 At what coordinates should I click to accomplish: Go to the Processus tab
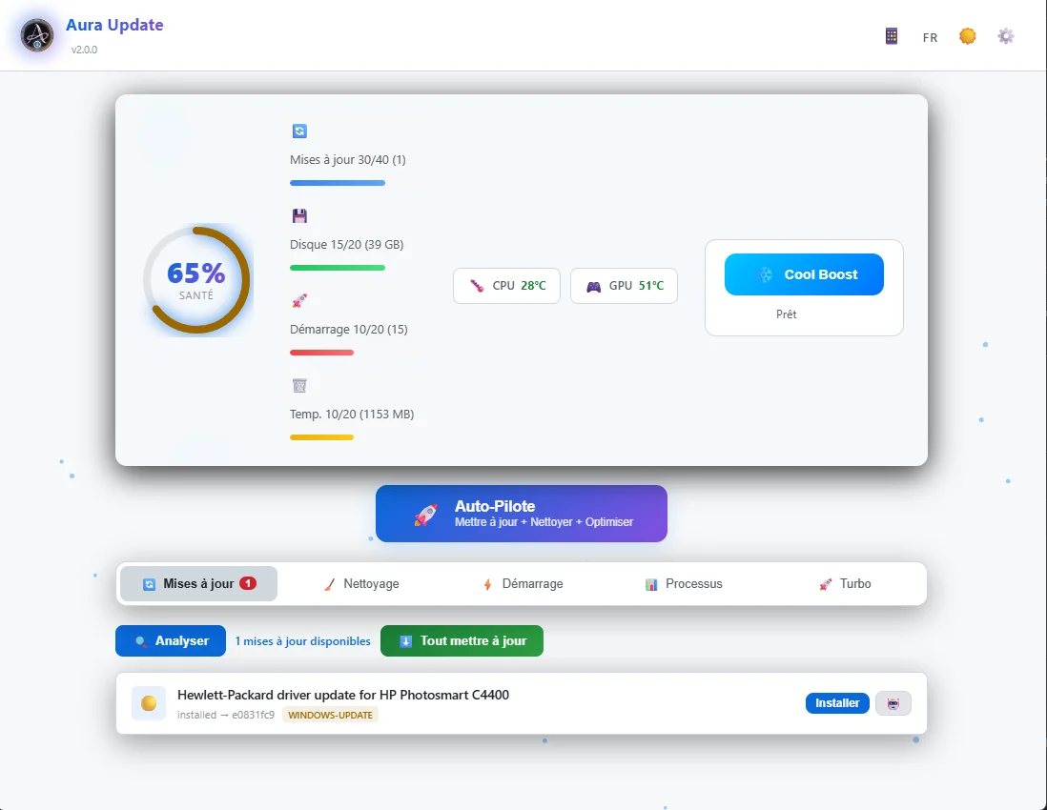click(684, 583)
